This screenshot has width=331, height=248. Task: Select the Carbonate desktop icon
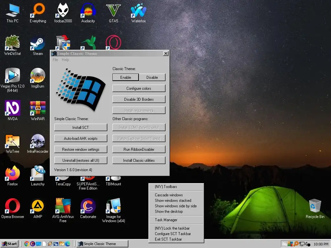pyautogui.click(x=88, y=208)
